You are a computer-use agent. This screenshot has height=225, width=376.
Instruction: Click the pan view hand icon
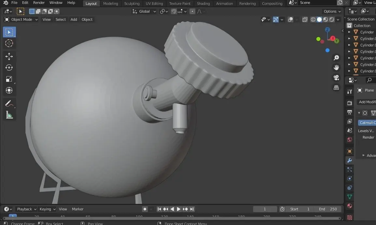tap(336, 68)
